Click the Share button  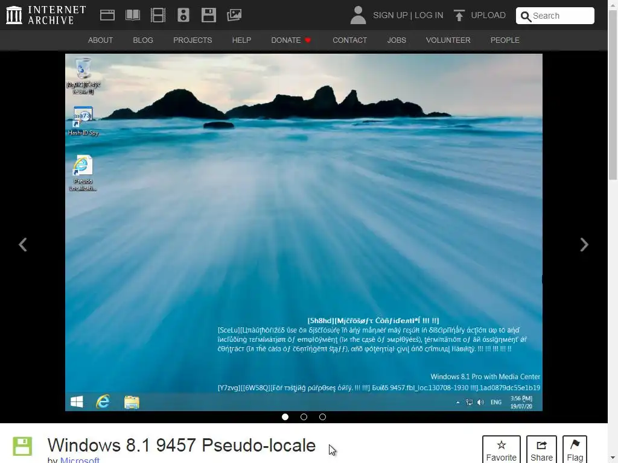point(541,450)
